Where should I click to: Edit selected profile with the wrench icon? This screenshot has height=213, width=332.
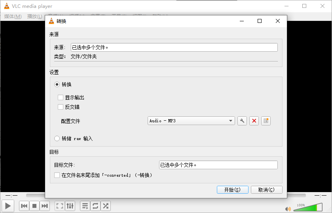pos(242,121)
